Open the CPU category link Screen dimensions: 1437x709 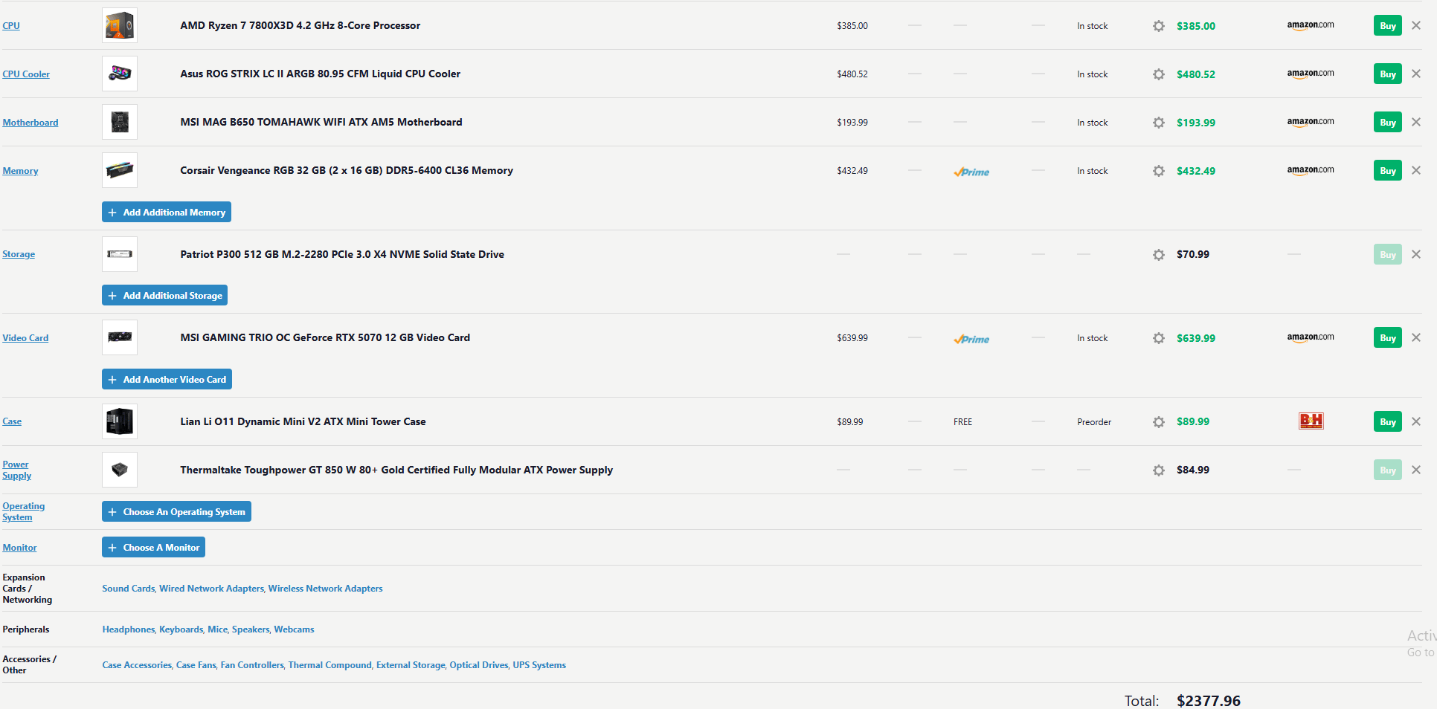[11, 25]
